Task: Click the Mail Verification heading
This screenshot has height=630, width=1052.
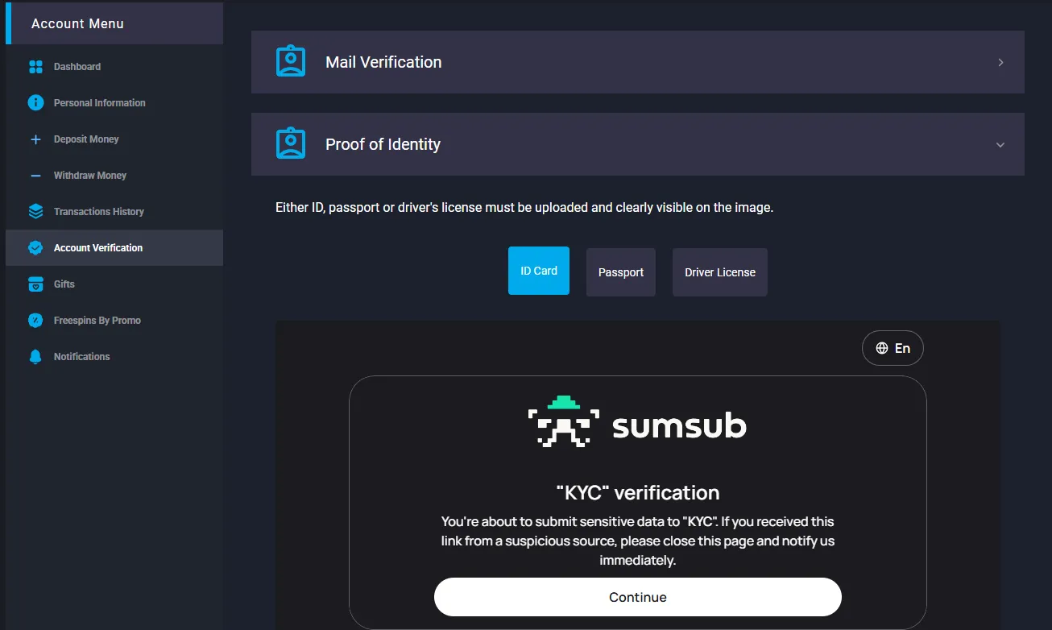Action: coord(383,62)
